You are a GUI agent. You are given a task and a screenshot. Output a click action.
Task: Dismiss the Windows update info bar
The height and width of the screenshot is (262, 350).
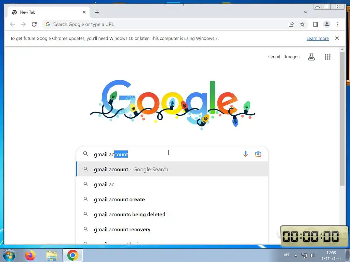click(337, 38)
